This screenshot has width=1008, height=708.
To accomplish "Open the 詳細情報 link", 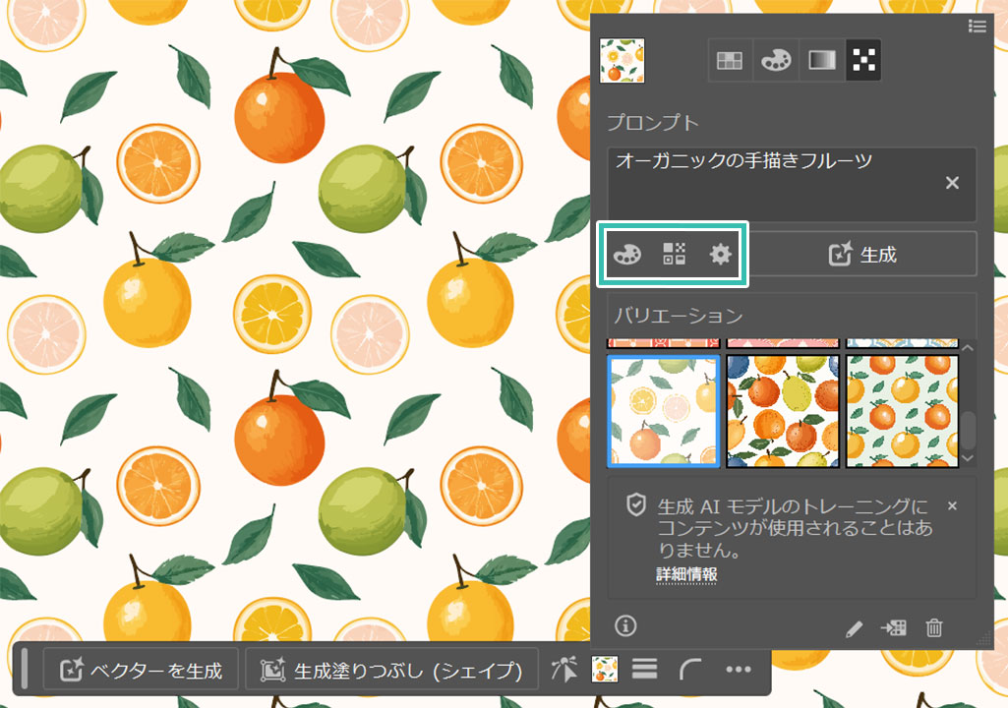I will [685, 574].
